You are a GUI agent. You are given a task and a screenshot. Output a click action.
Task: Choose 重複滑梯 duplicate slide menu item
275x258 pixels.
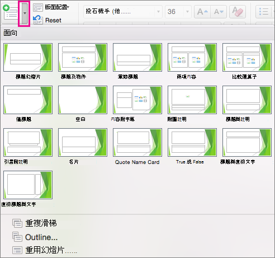(41, 223)
